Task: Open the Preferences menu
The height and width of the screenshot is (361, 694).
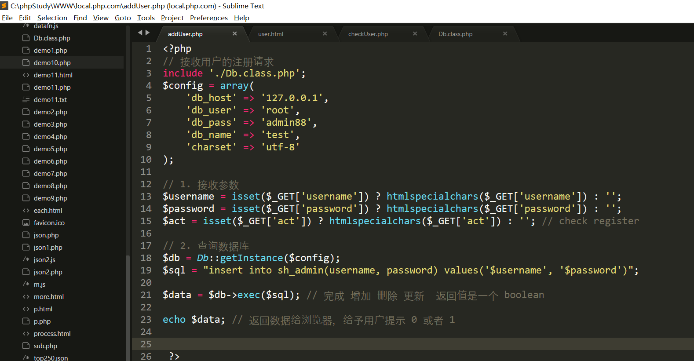Action: coord(208,18)
